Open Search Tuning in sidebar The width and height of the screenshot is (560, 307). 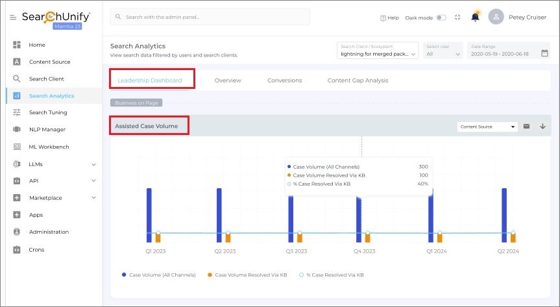click(x=48, y=112)
